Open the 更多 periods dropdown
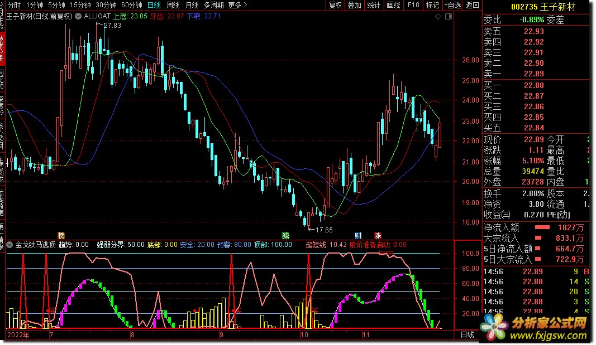 click(x=237, y=5)
